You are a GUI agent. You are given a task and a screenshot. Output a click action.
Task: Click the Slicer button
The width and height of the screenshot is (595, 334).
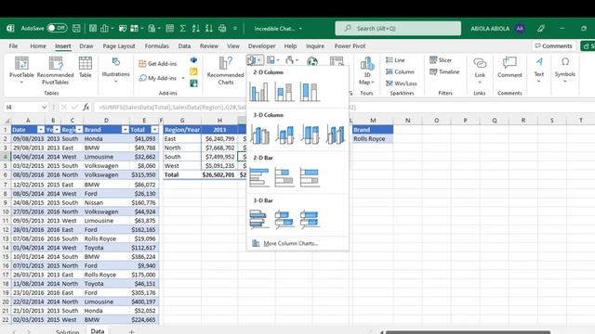tap(441, 59)
